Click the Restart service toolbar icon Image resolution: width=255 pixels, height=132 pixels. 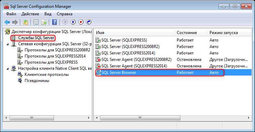pyautogui.click(x=89, y=22)
